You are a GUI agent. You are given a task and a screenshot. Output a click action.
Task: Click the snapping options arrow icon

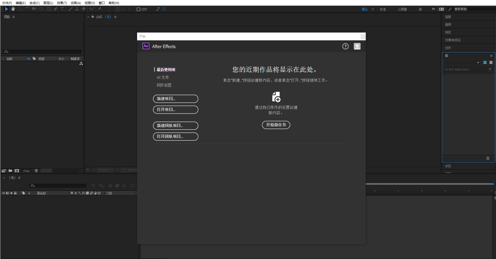tap(158, 9)
